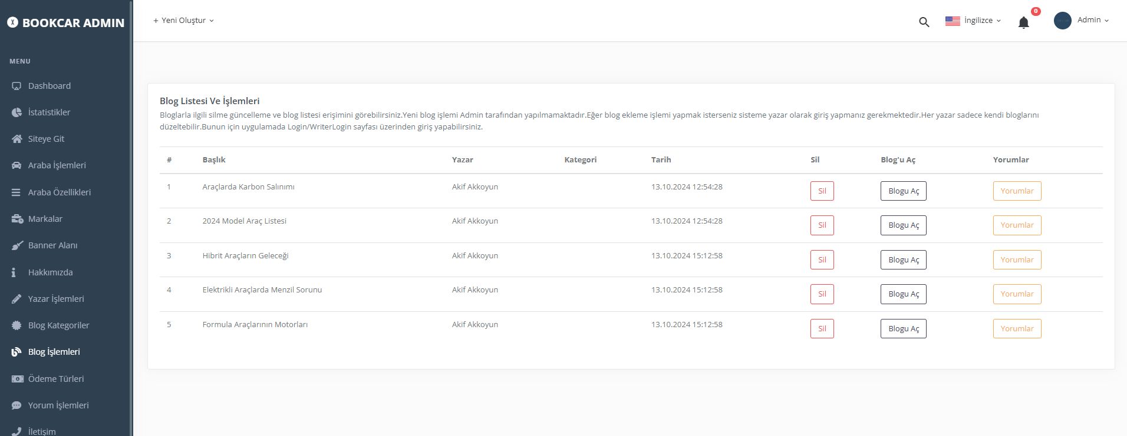
Task: Open Markalar menu item
Action: point(45,219)
